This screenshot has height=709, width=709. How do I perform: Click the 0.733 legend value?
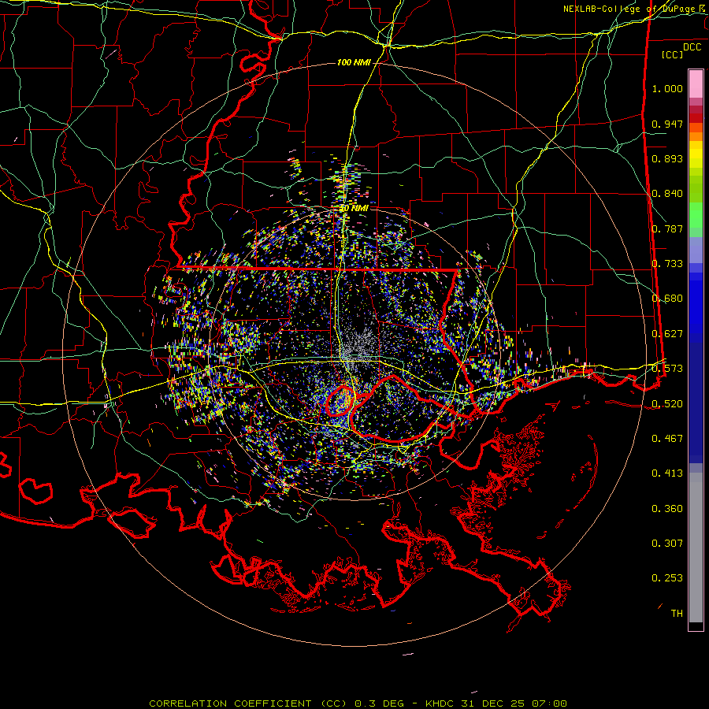point(667,264)
